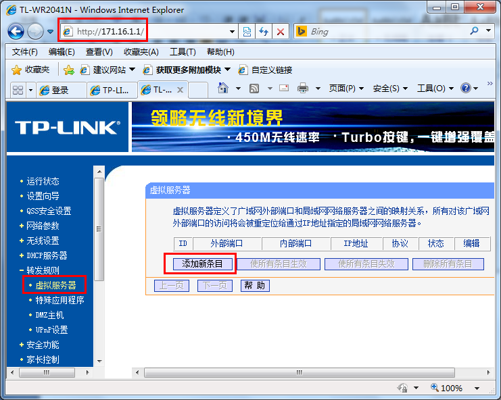Open the search provider dropdown arrow
Image resolution: width=501 pixels, height=400 pixels.
488,31
